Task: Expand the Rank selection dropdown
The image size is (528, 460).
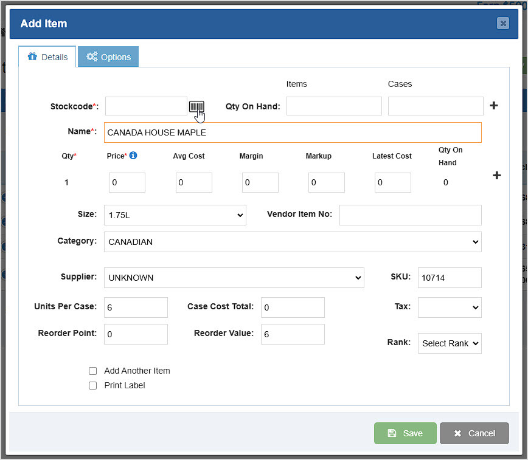Action: pyautogui.click(x=450, y=343)
